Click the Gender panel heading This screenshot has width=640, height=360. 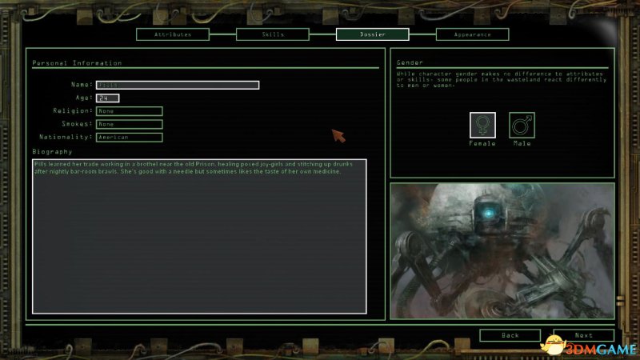tap(410, 62)
